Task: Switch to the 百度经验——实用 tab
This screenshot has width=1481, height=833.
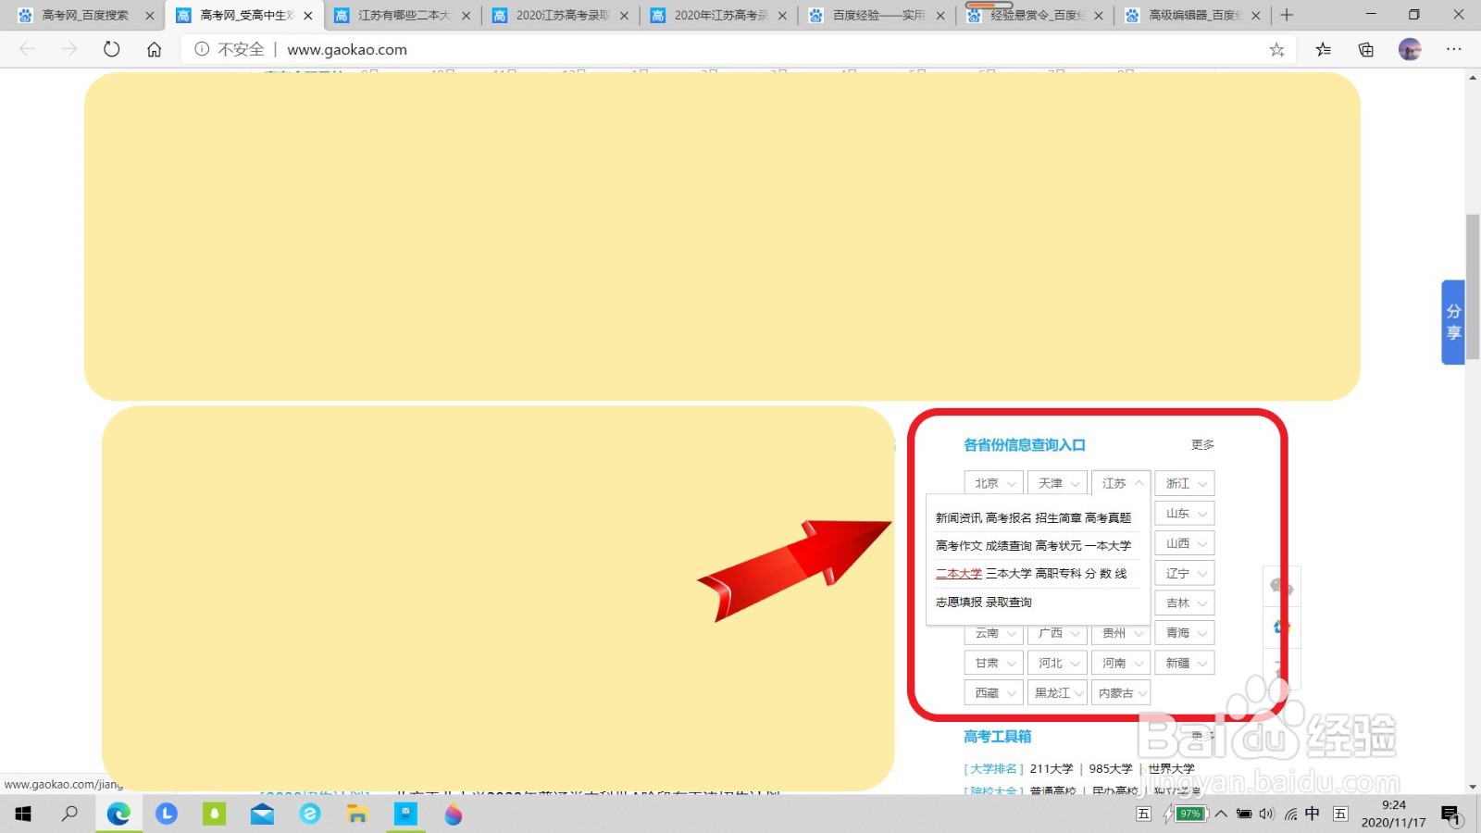Action: 877,15
